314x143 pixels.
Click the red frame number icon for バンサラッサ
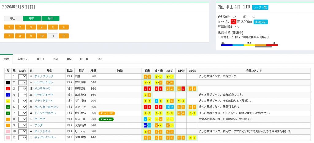point(8,89)
